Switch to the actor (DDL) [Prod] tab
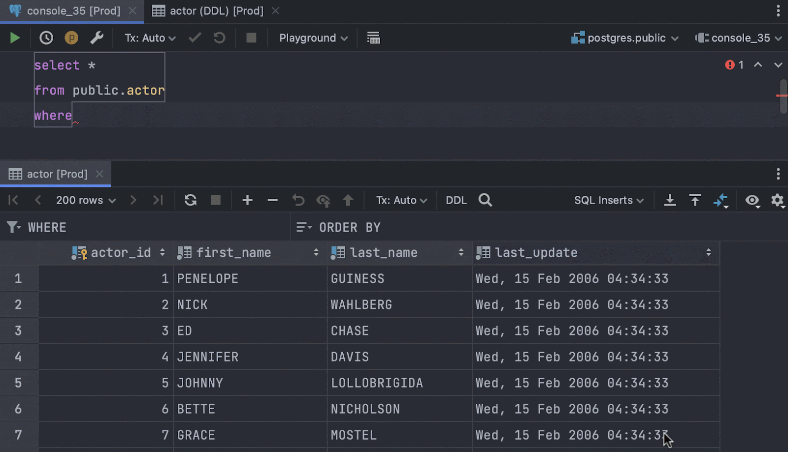 coord(216,11)
